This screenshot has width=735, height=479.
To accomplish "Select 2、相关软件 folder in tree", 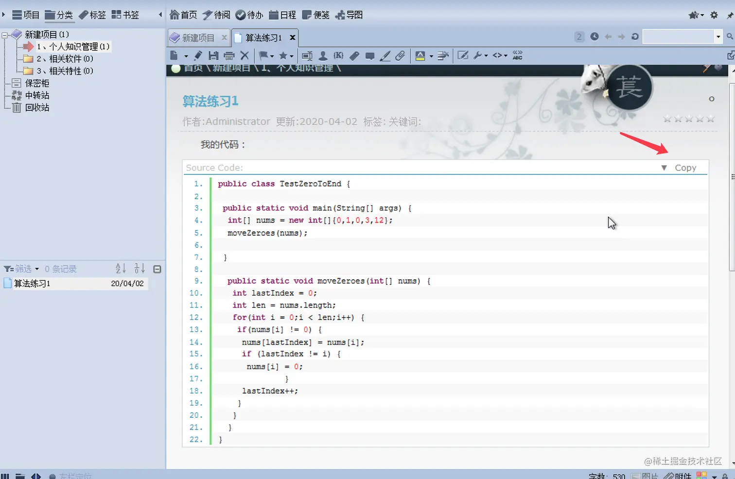I will [65, 59].
